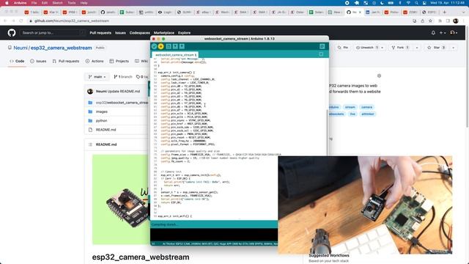The image size is (469, 264).
Task: Open GitHub notifications bell
Action: click(x=433, y=32)
